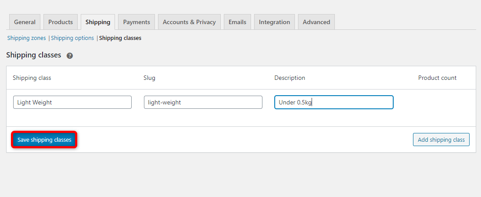This screenshot has height=197, width=481.
Task: Click into the light-weight slug field
Action: pyautogui.click(x=203, y=102)
